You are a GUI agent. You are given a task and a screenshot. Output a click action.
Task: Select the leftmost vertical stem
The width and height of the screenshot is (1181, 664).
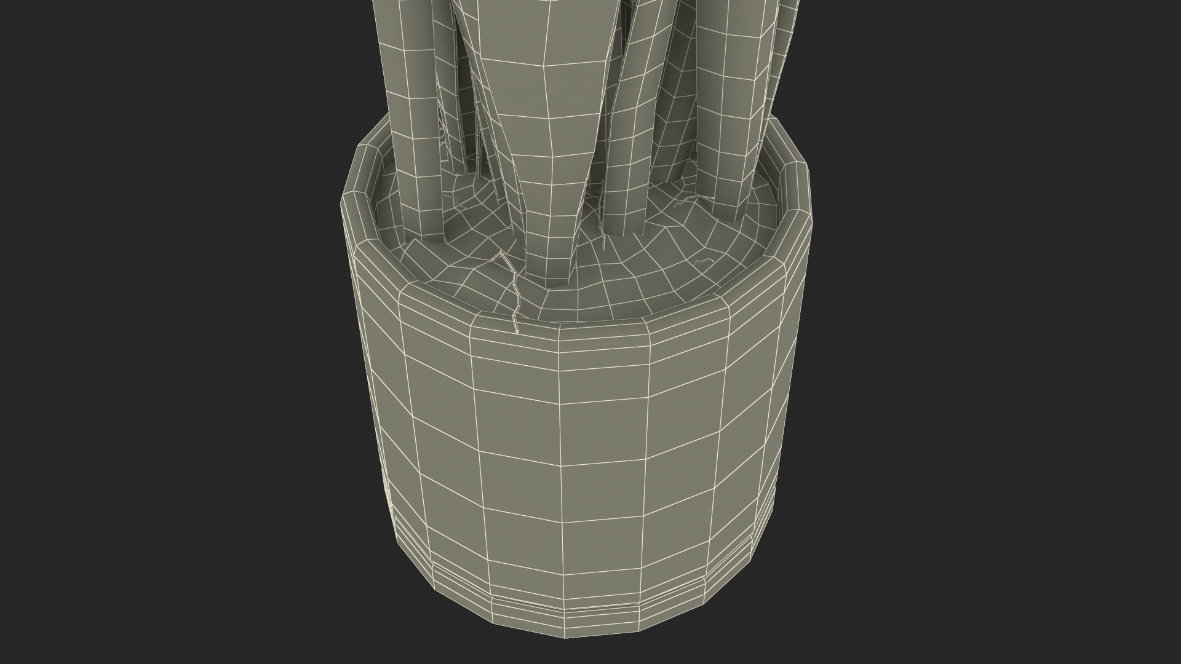pos(412,123)
